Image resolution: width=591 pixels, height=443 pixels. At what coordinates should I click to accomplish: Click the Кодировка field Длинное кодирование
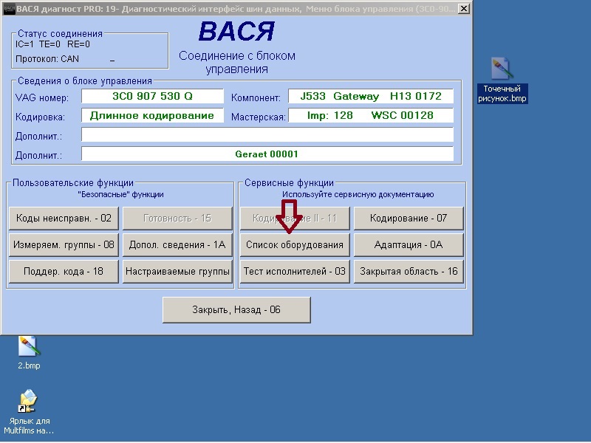point(152,116)
